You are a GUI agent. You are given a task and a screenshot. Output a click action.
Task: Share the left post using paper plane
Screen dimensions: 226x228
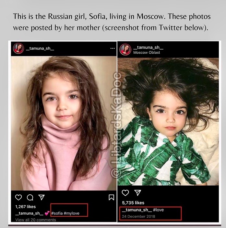click(41, 197)
